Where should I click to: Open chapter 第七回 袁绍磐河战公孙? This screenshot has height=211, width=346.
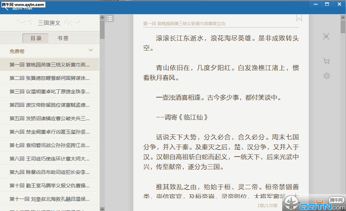coord(50,145)
